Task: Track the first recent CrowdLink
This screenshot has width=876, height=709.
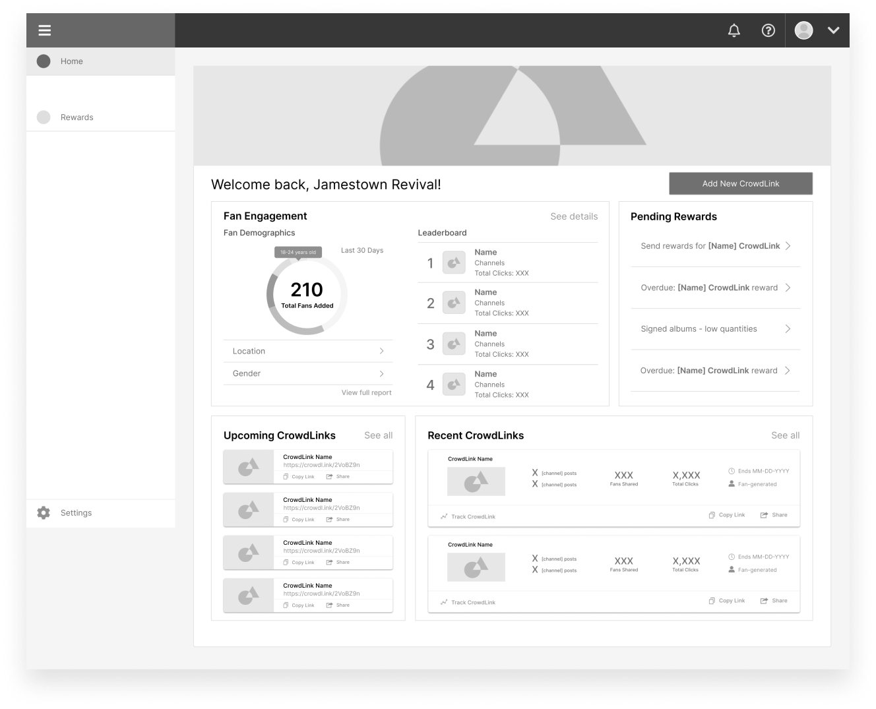Action: 468,516
